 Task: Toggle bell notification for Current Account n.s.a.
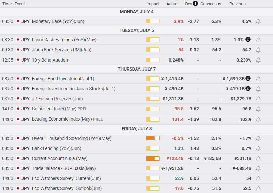click(258, 158)
